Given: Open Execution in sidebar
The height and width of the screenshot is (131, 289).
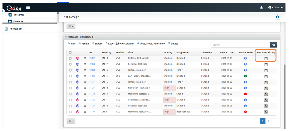Looking at the screenshot, I should [16, 21].
